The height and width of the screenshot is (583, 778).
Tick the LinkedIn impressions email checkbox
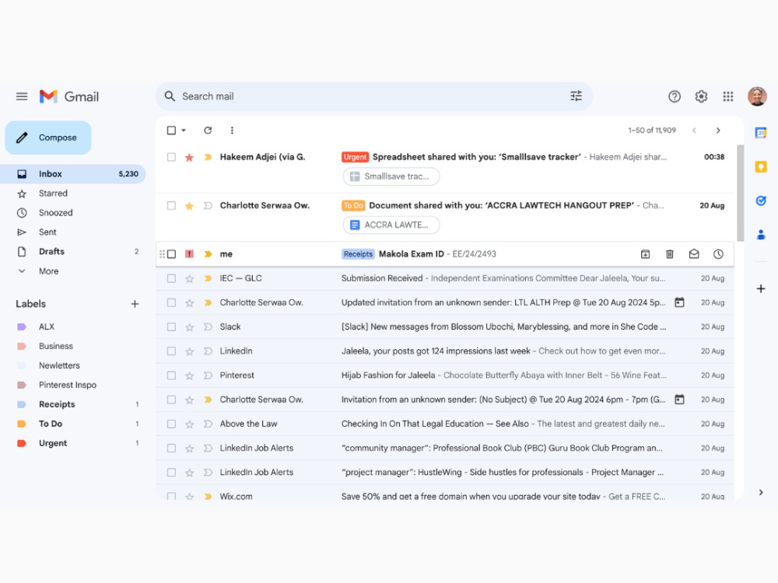click(x=171, y=351)
